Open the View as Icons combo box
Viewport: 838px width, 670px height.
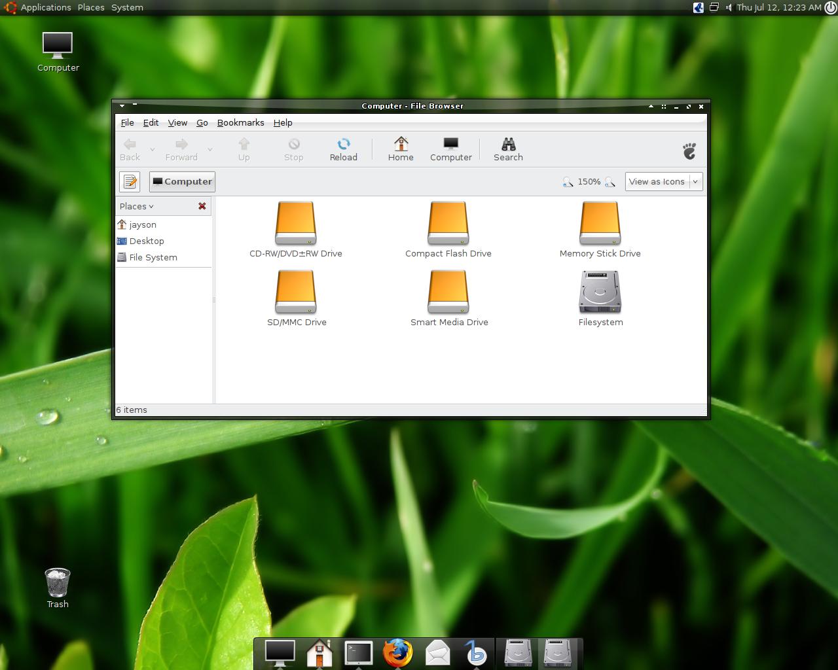coord(664,182)
